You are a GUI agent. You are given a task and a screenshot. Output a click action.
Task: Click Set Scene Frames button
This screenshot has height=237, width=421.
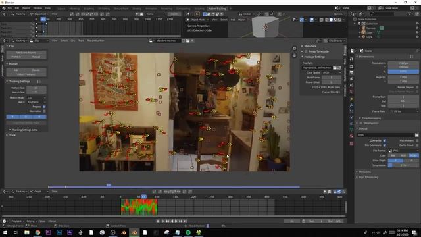[x=26, y=53]
